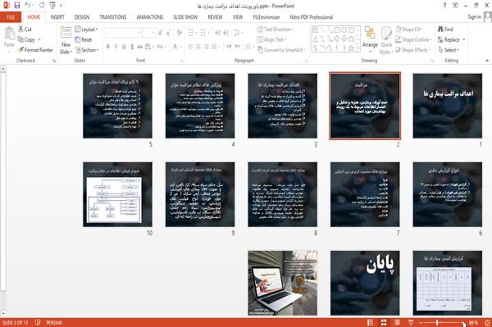This screenshot has height=327, width=492.
Task: Open Shape Effects dropdown
Action: coord(413,50)
